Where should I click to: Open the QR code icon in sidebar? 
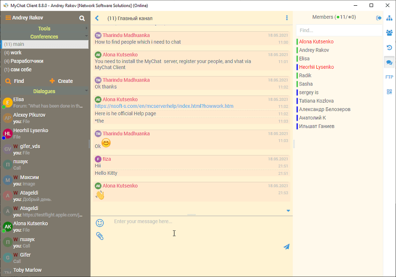click(x=389, y=92)
